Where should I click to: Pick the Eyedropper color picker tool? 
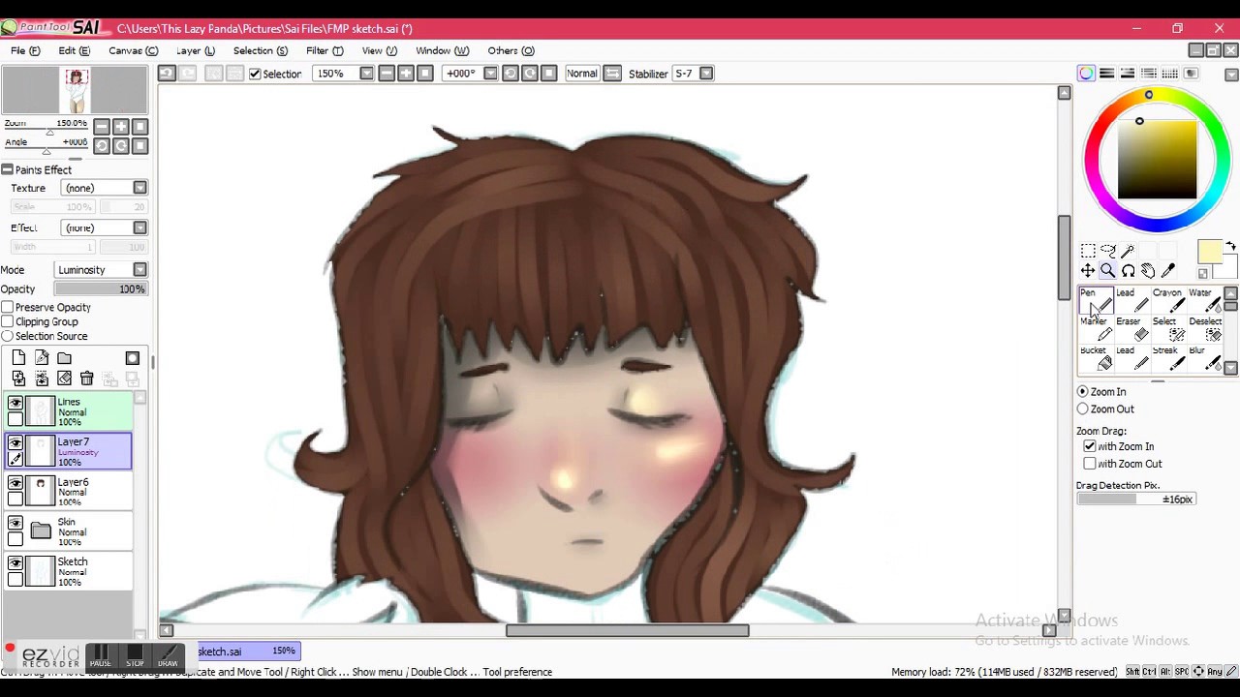(x=1168, y=271)
